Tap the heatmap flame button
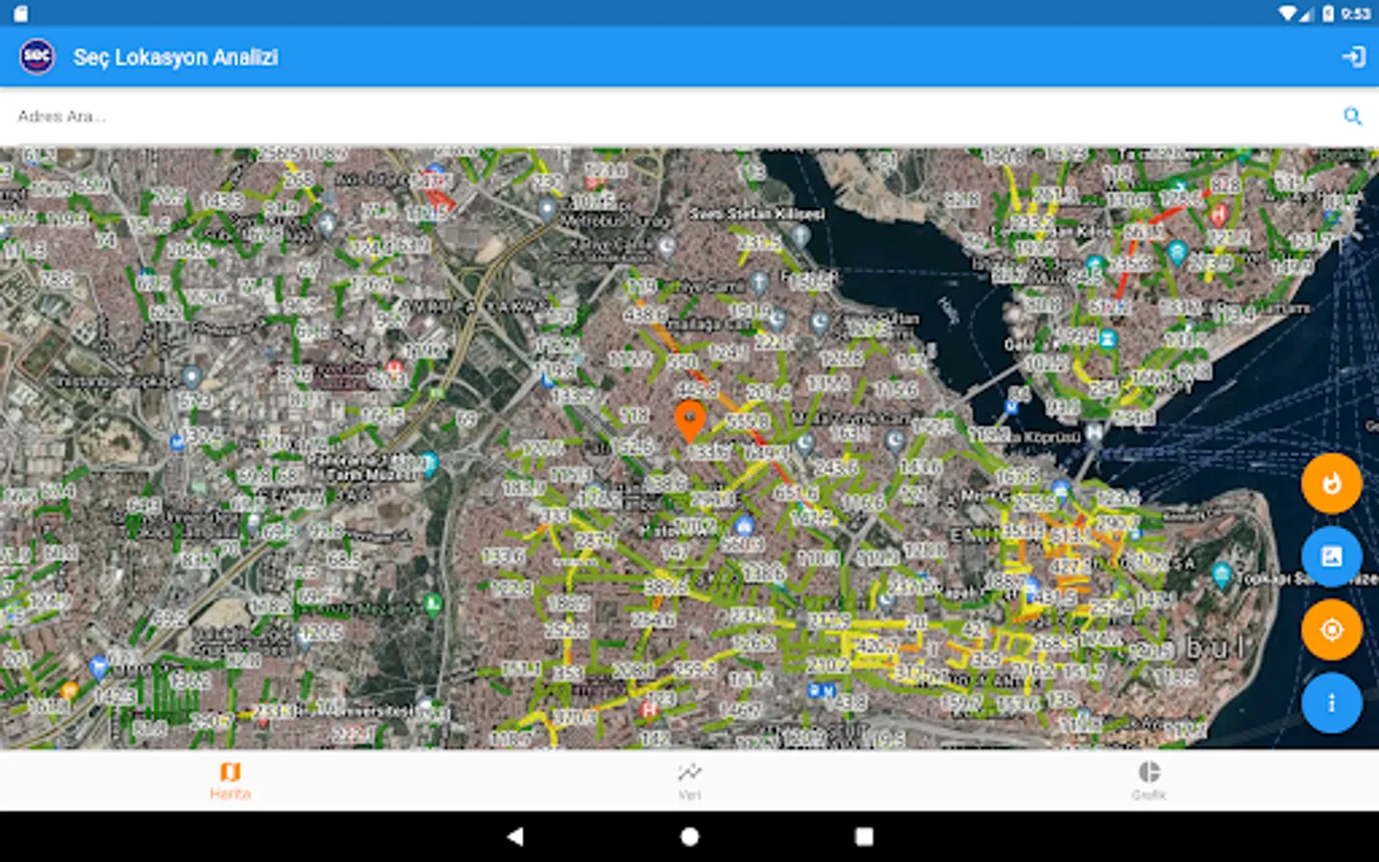1379x862 pixels. coord(1331,484)
